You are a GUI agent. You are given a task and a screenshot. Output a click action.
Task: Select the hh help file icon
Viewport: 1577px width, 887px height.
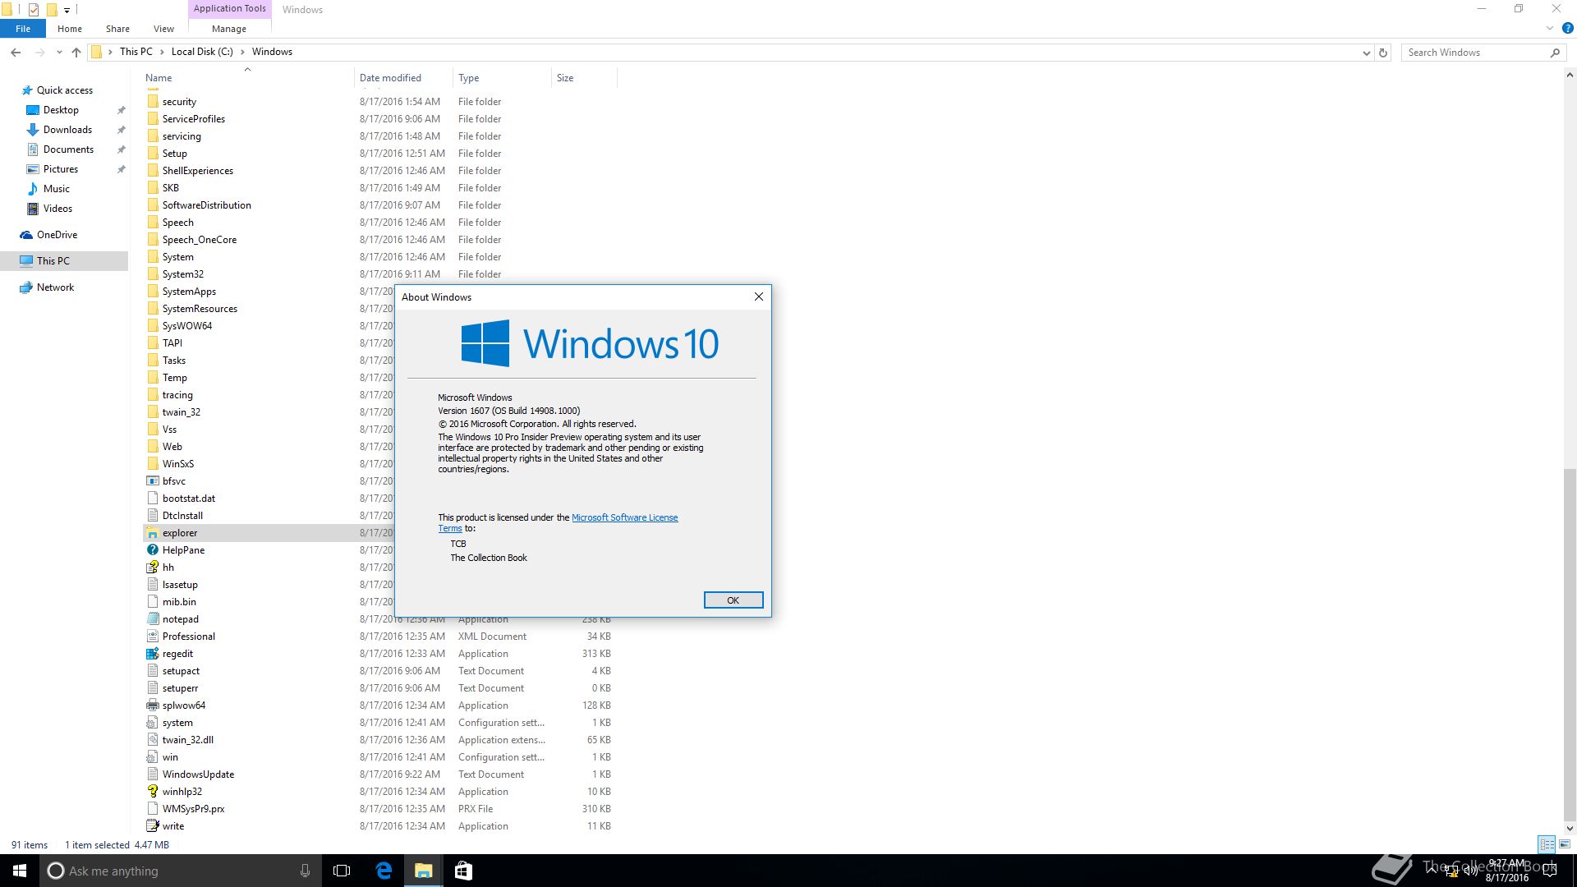(x=153, y=568)
